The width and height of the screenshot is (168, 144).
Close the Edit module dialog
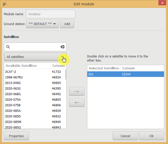(162, 3)
